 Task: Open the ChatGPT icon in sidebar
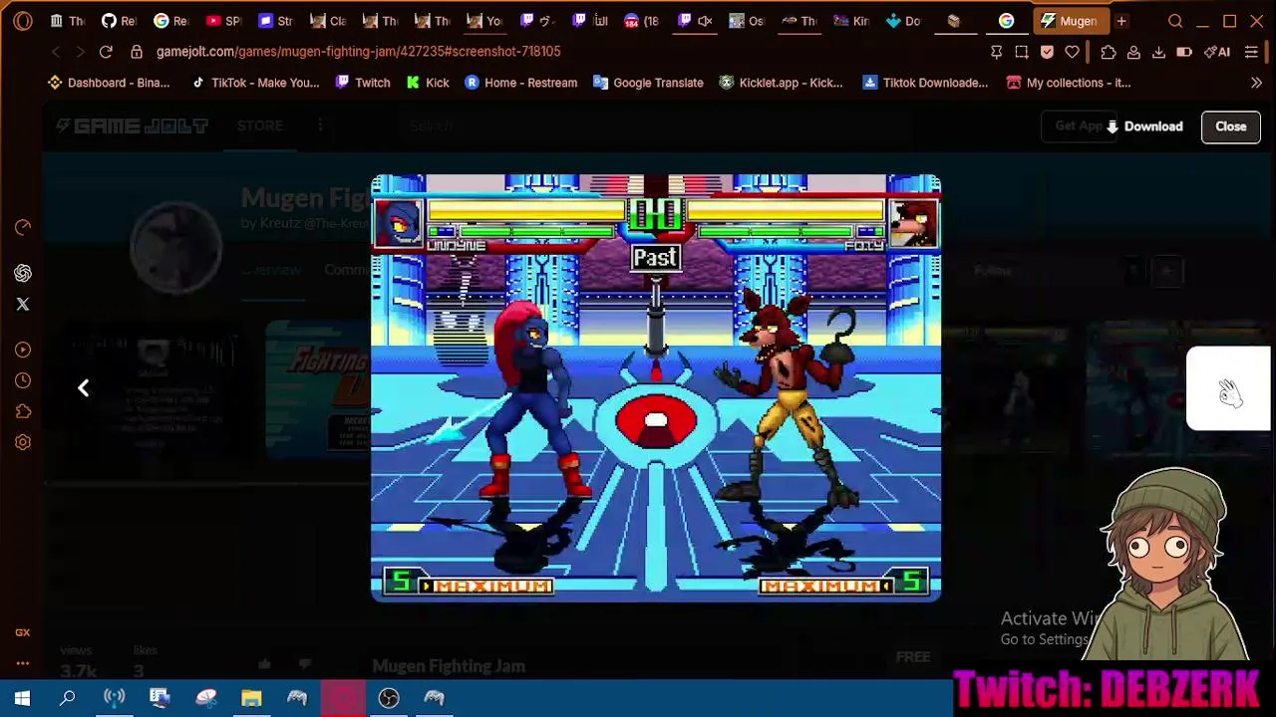23,273
